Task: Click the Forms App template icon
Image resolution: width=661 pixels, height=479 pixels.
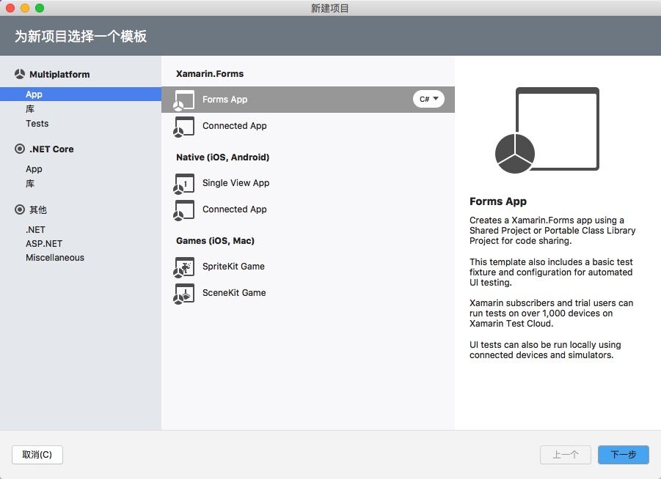Action: [x=184, y=100]
